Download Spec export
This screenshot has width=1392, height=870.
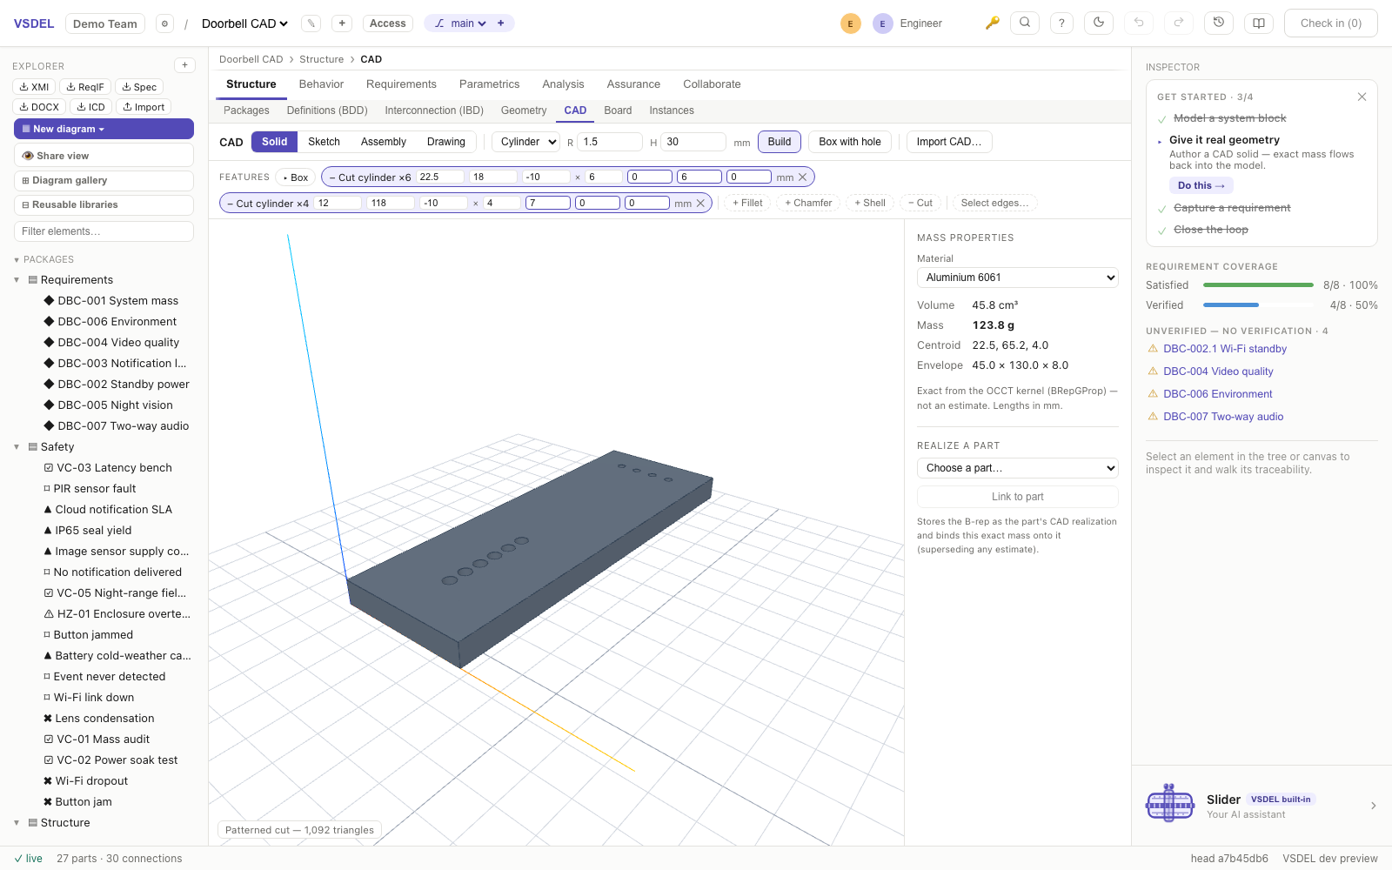139,87
